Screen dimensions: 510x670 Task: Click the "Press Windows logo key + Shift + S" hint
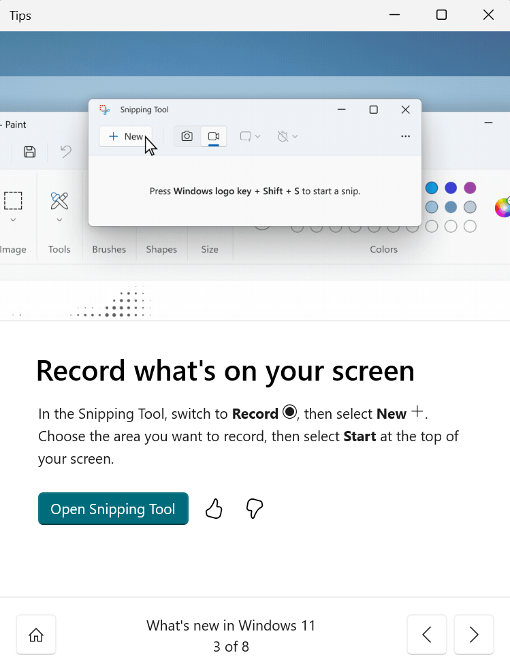255,191
